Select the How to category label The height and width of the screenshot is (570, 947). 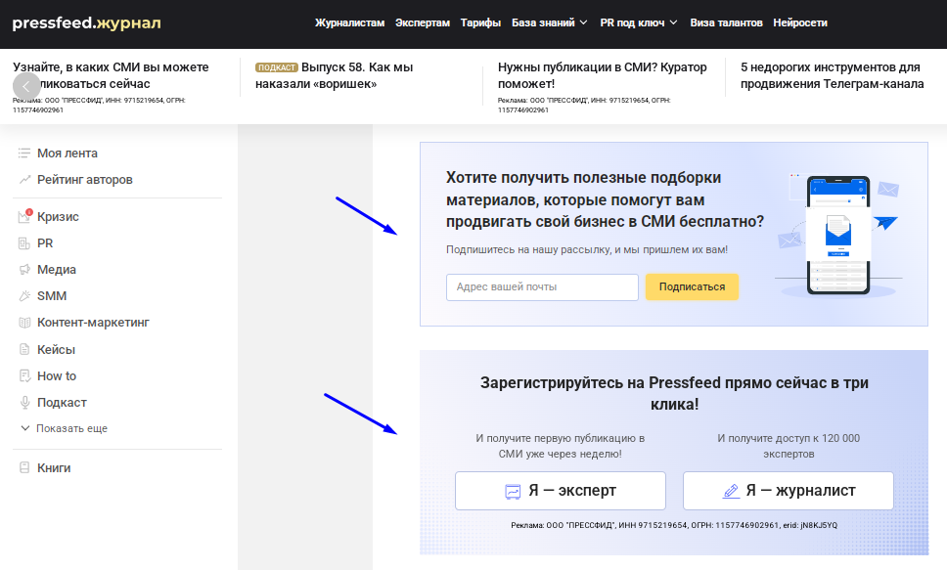click(x=57, y=375)
